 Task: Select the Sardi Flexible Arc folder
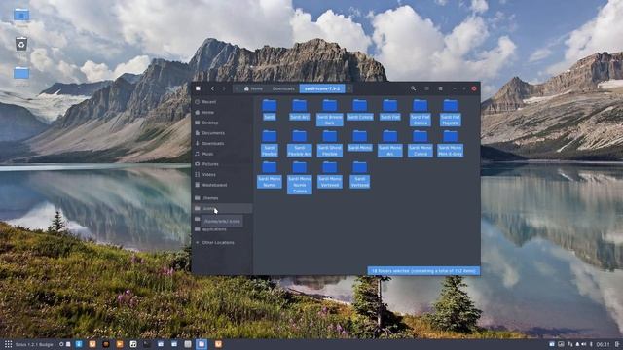pyautogui.click(x=300, y=143)
